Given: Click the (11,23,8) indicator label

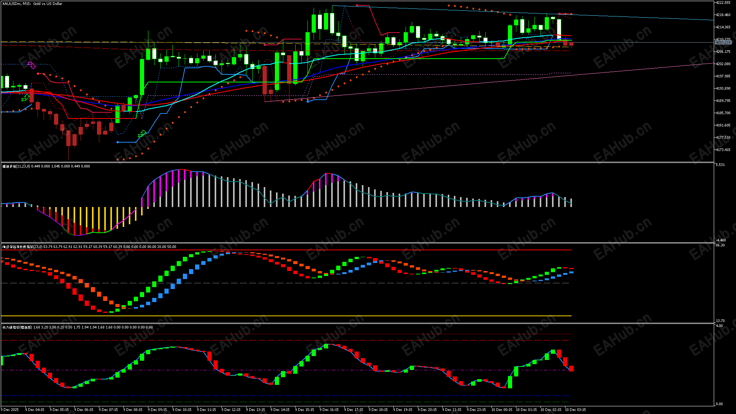Looking at the screenshot, I should pos(23,166).
